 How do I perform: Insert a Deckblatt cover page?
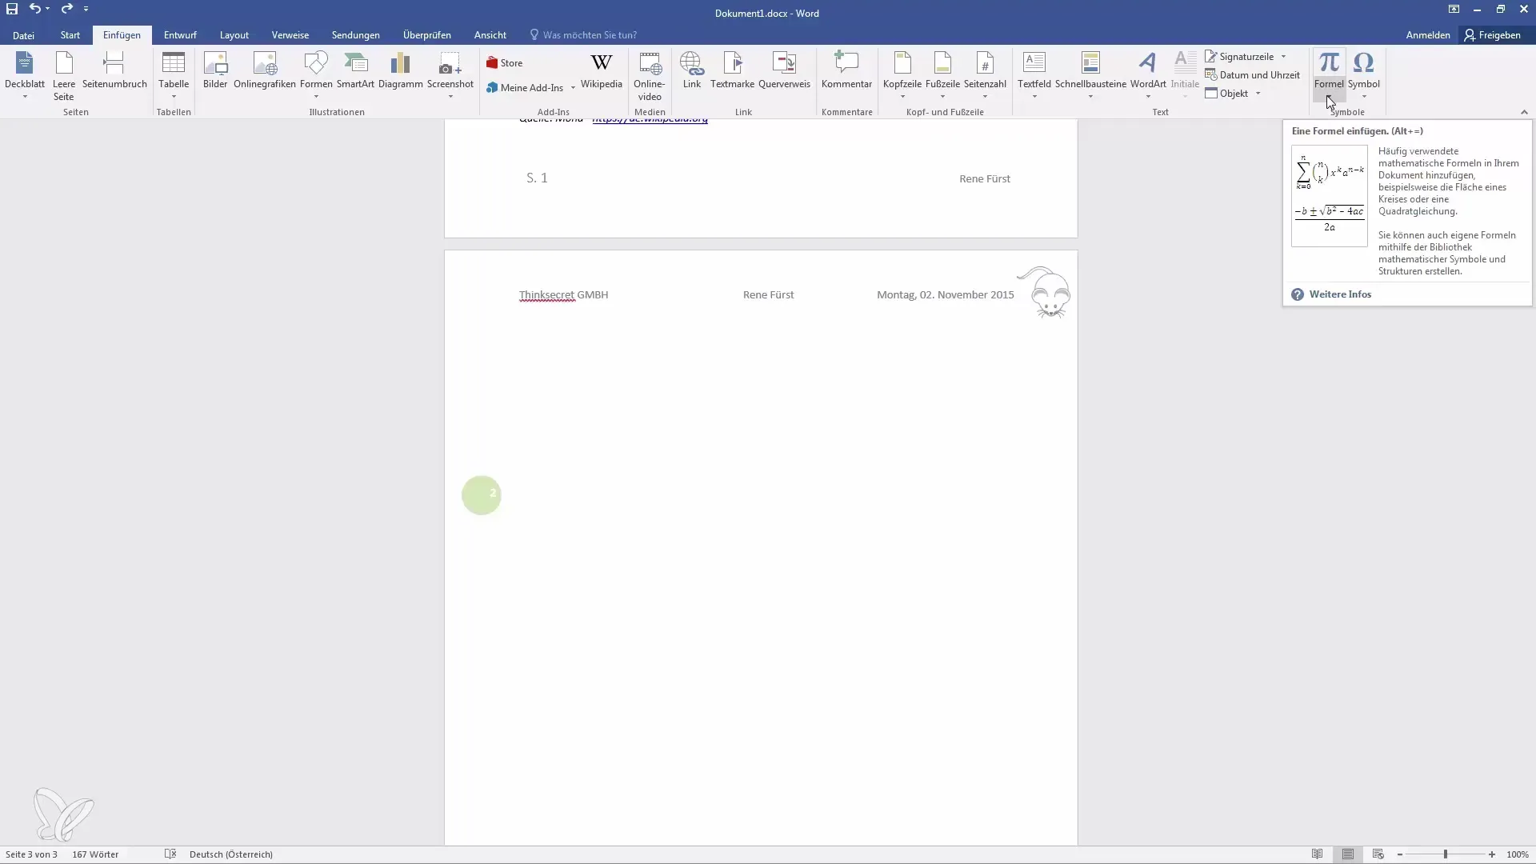pos(25,75)
